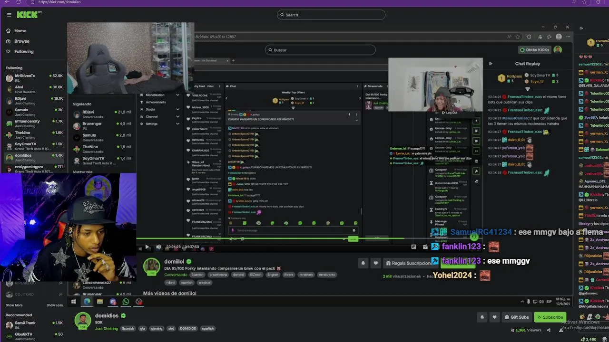
Task: Focus the Buscar search field
Action: [320, 50]
